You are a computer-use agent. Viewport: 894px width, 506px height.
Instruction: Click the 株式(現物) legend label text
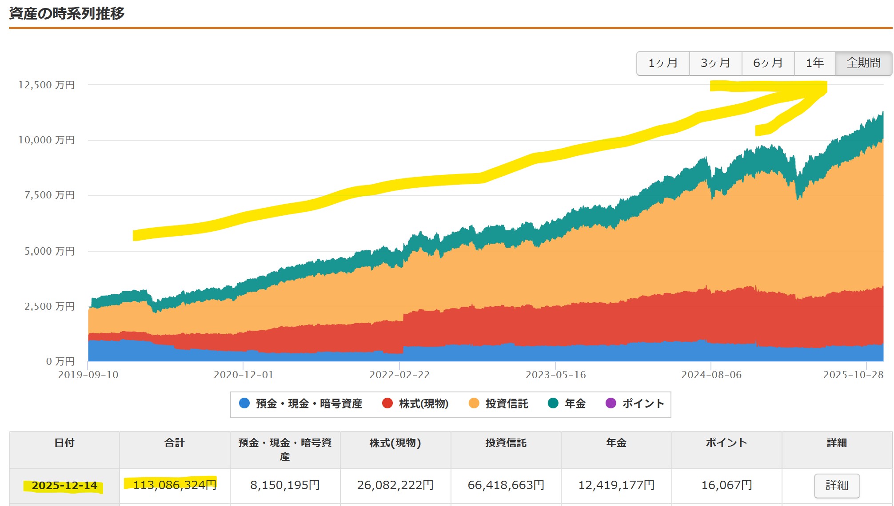tap(423, 403)
